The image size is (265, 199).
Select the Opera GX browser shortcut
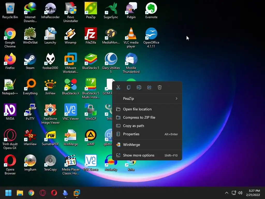10,139
